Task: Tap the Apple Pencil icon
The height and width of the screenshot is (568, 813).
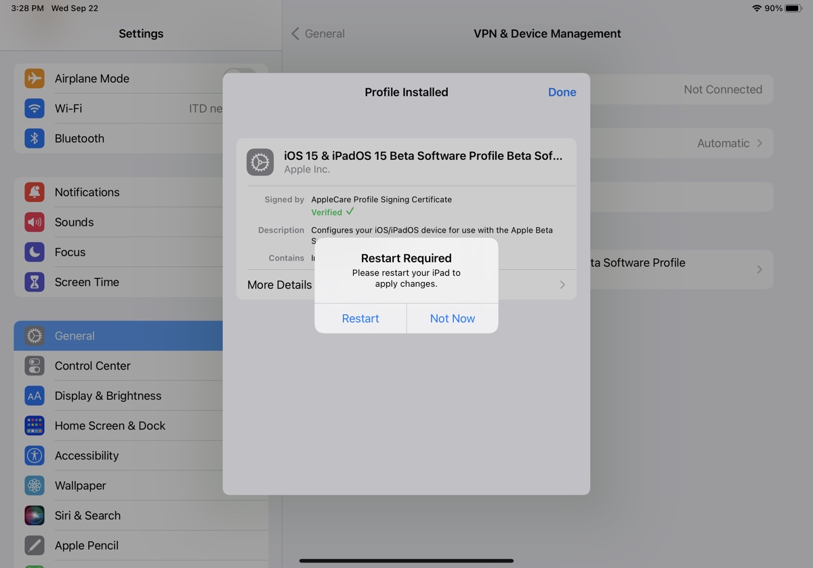Action: (x=35, y=544)
